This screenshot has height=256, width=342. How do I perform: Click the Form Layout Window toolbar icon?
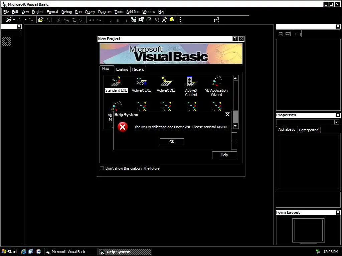coord(149,20)
